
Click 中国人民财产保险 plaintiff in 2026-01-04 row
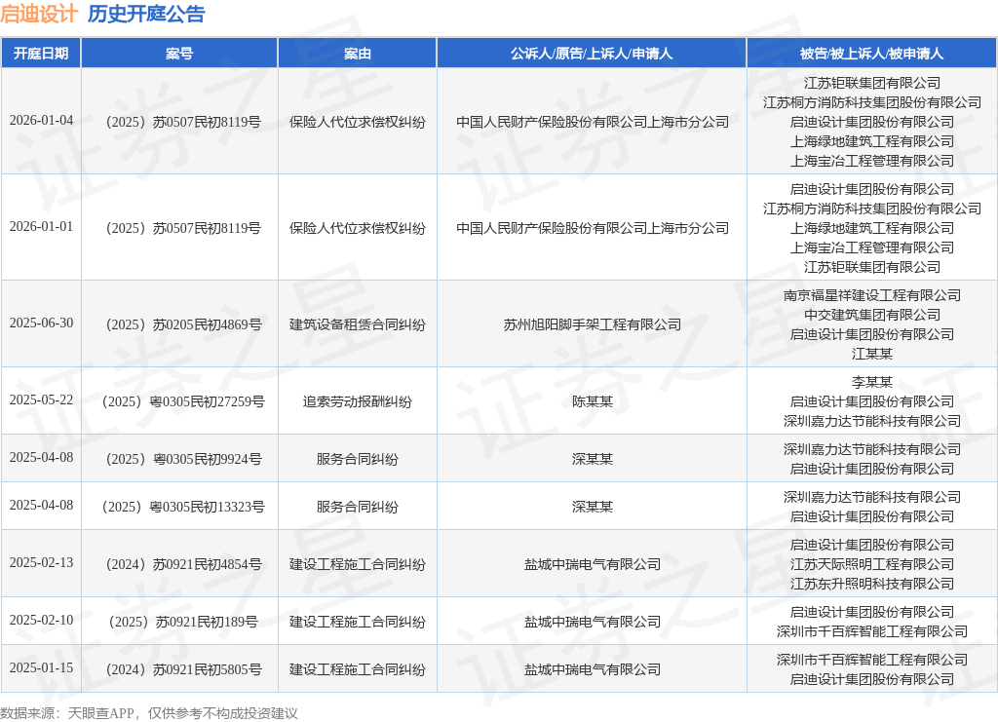pos(592,122)
